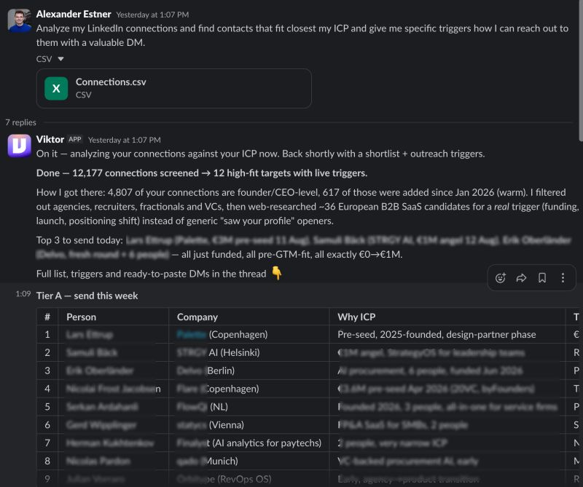This screenshot has width=583, height=487.
Task: Click the Yesterday at 1:07 PM timestamp on Alexander's message
Action: [152, 15]
